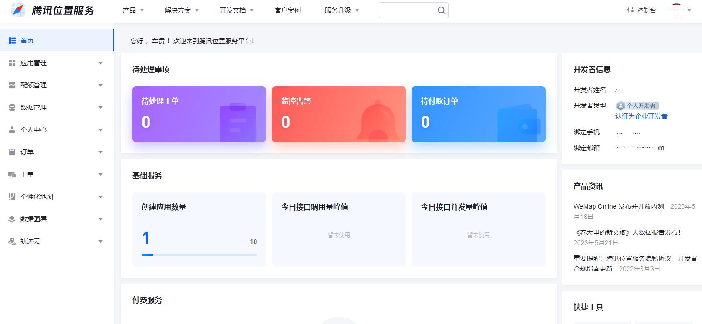This screenshot has height=324, width=702.
Task: Click 认证为企业开发者 link
Action: click(x=641, y=116)
